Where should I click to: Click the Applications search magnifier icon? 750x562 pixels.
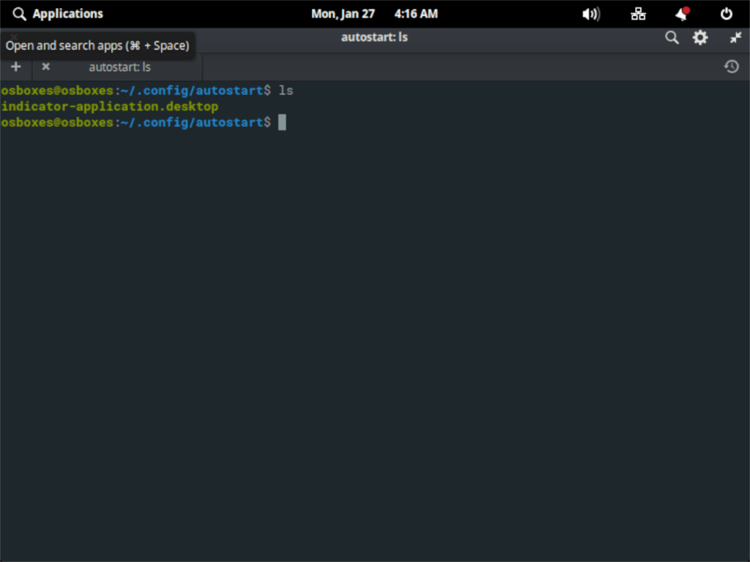pos(18,13)
